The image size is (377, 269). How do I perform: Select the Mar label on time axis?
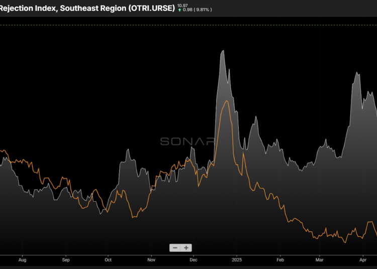(x=320, y=260)
